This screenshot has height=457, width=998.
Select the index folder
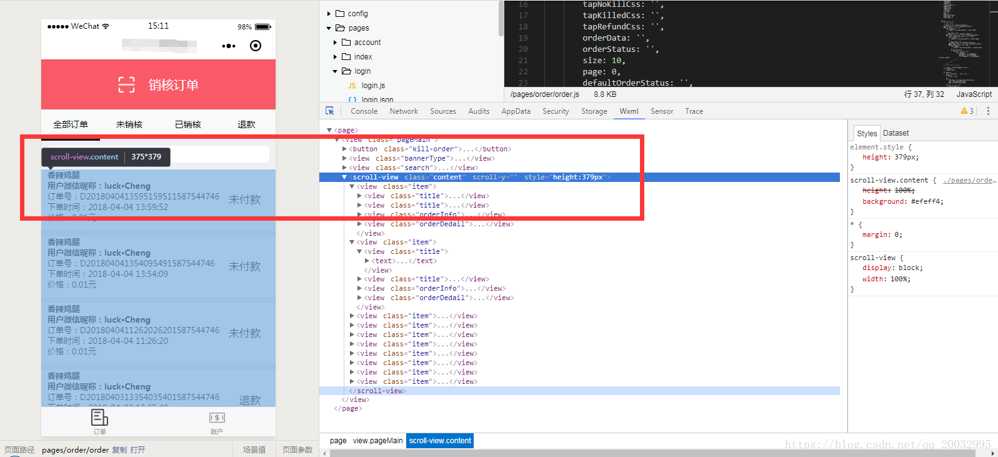coord(363,57)
